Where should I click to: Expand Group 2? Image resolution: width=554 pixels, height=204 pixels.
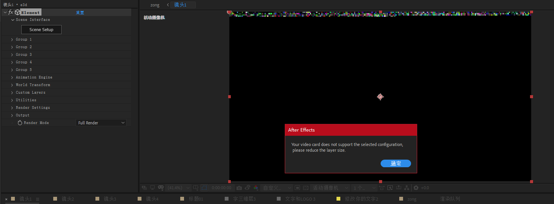[x=12, y=47]
